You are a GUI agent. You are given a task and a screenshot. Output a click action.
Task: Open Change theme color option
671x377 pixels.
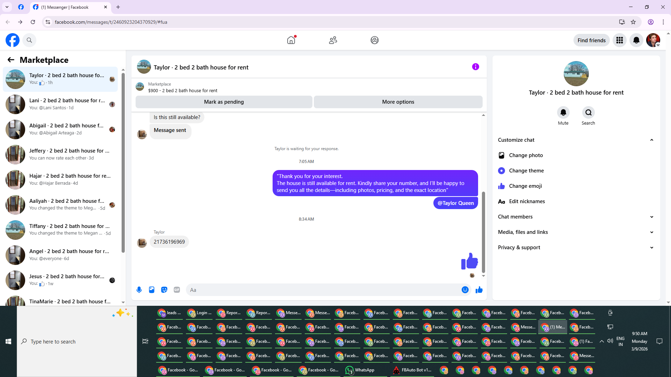(526, 171)
